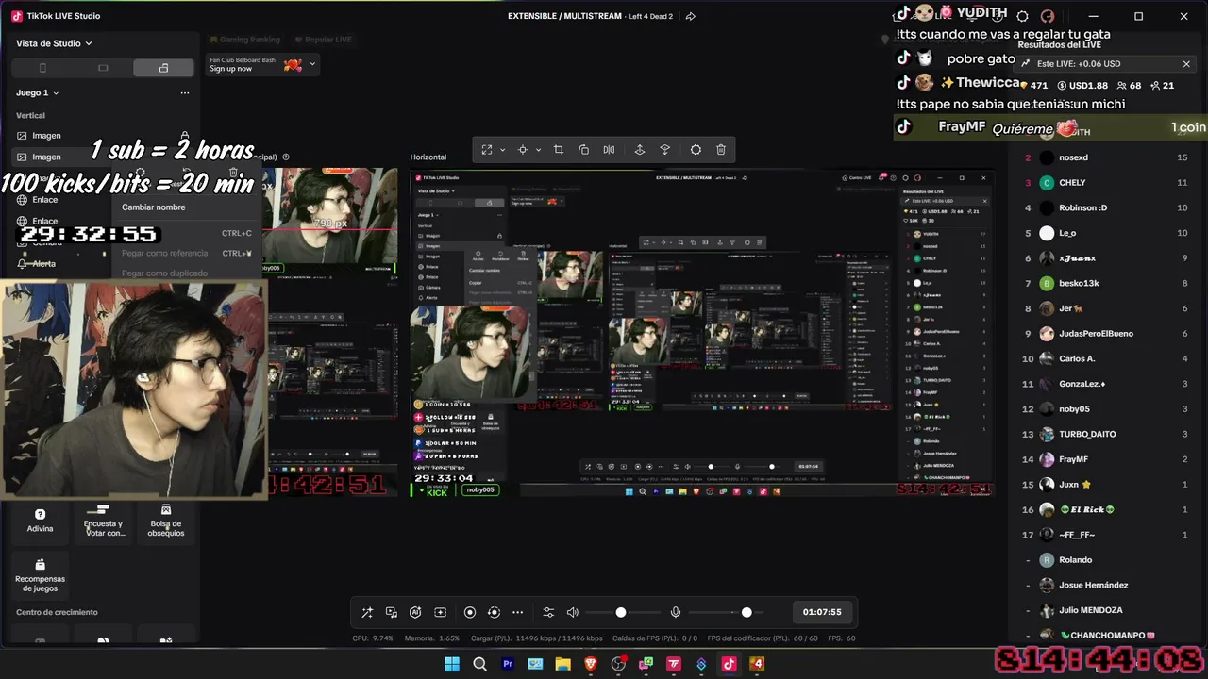The image size is (1208, 679).
Task: Click the rotate icon in the source toolbar
Action: point(584,150)
